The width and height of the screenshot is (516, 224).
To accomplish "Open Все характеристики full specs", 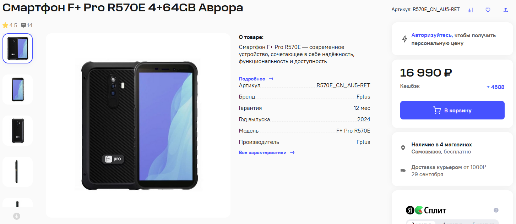I will (267, 153).
